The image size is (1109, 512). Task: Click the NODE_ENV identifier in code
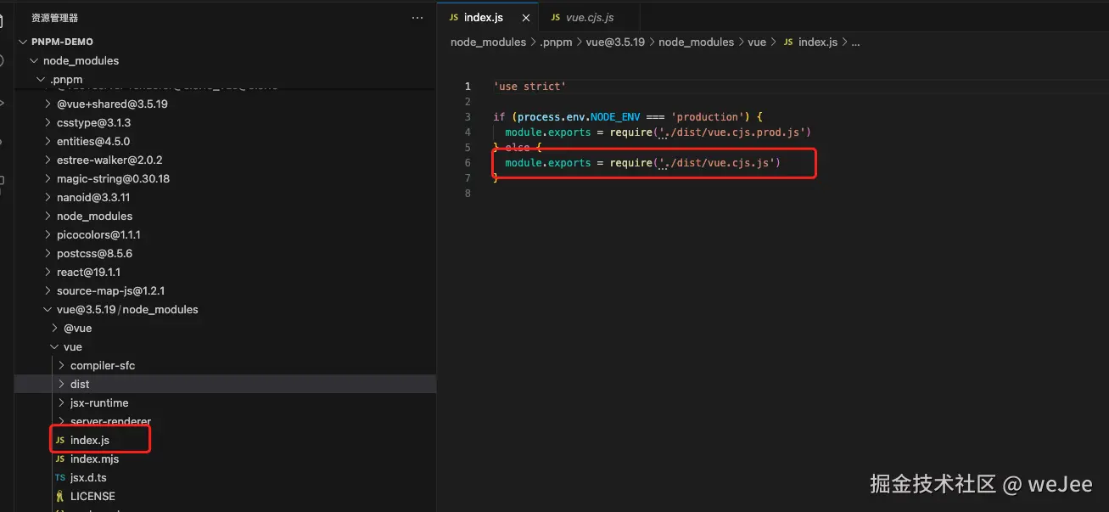615,117
